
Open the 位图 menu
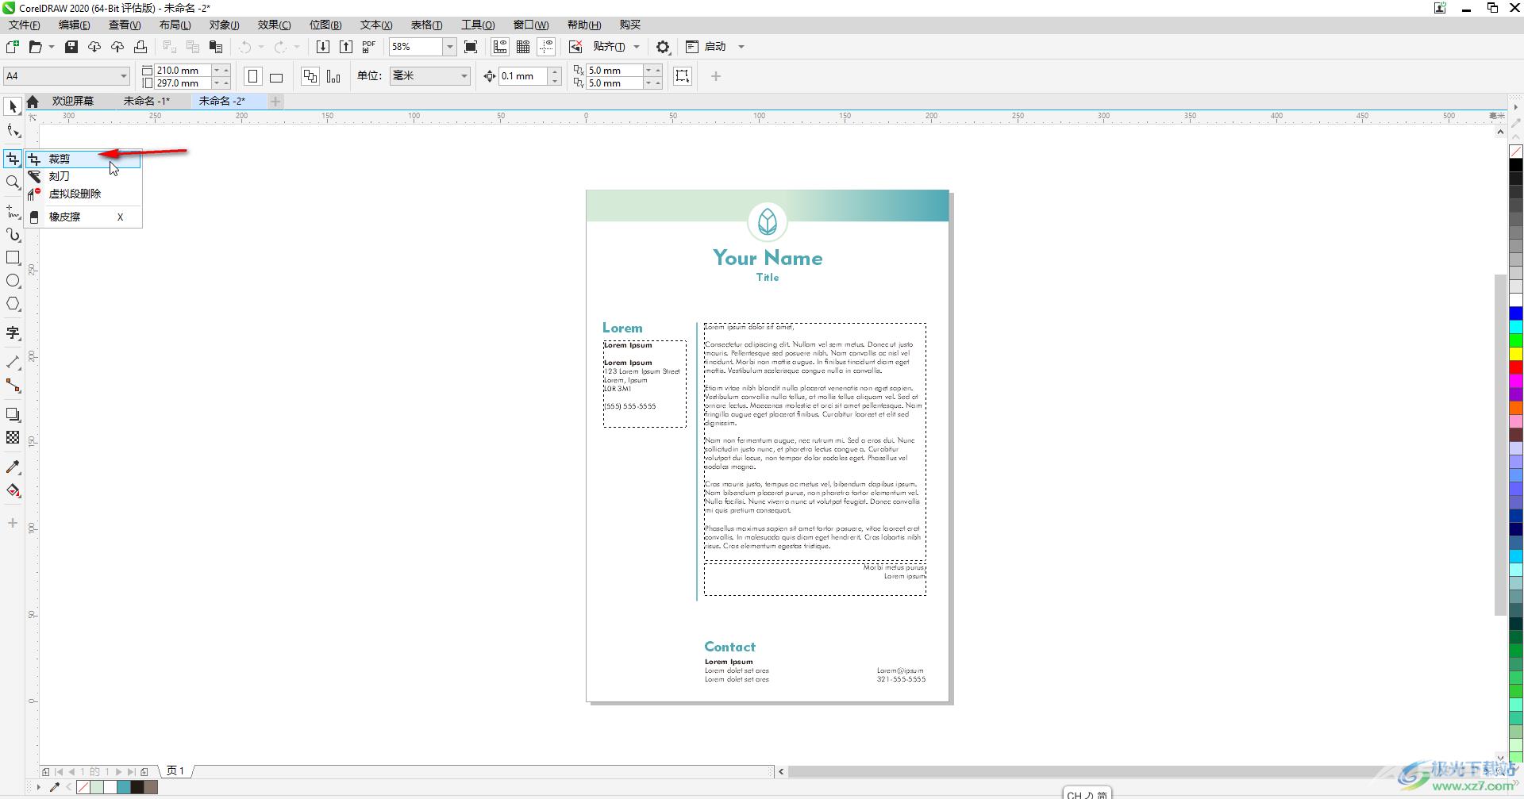[x=325, y=25]
